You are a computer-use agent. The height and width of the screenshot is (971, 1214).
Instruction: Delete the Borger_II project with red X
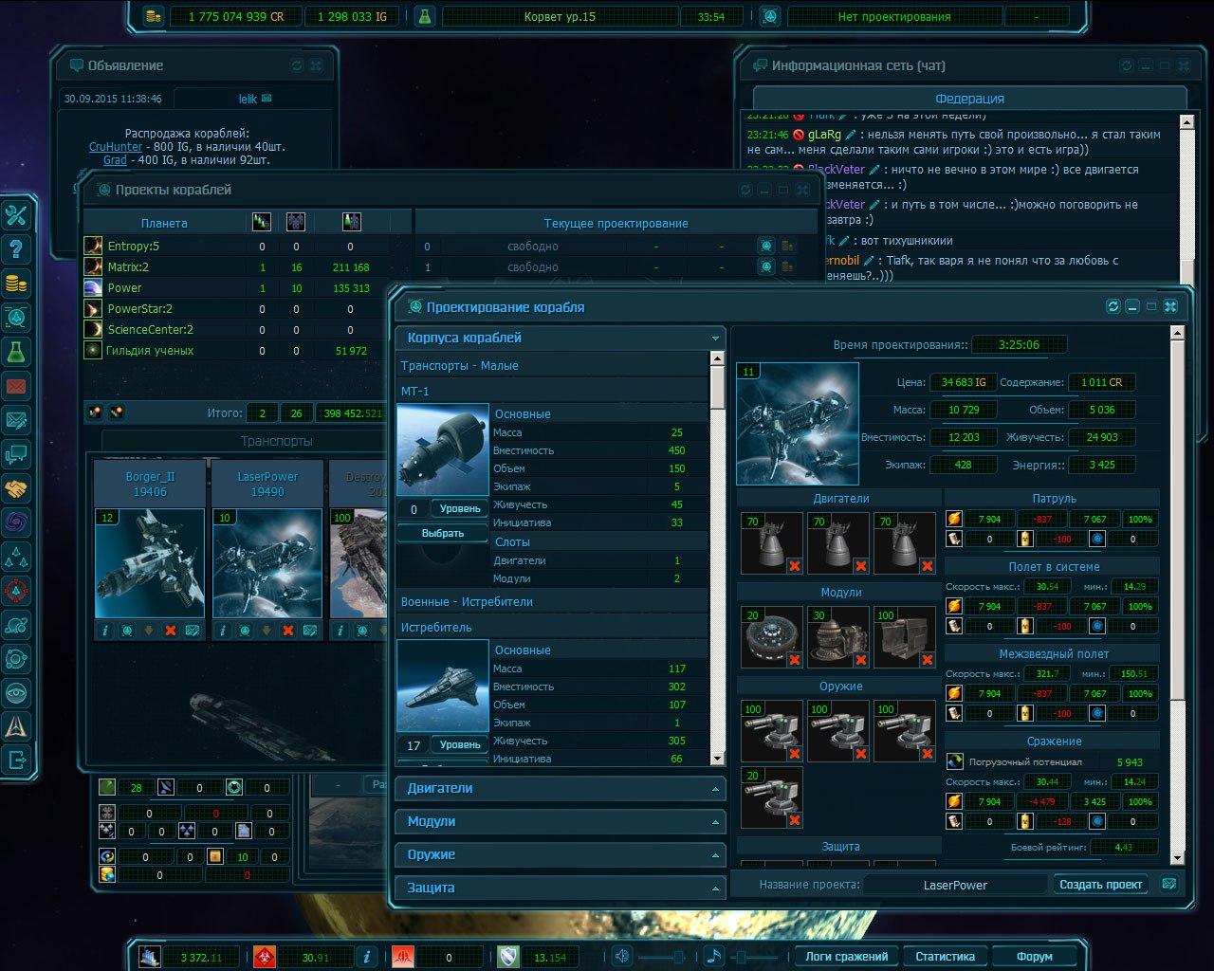click(171, 631)
